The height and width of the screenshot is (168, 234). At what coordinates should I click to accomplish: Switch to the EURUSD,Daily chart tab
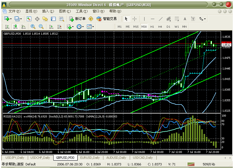[x=90, y=158]
